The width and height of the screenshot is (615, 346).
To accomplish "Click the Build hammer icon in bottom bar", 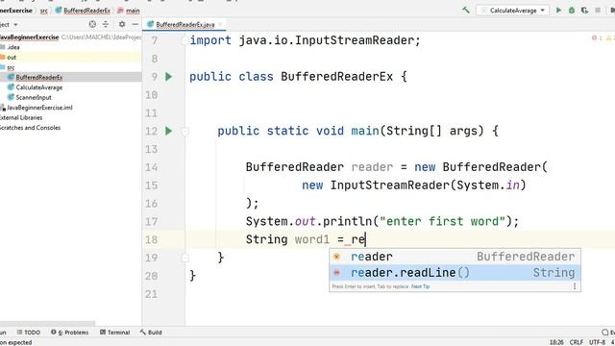I will [143, 333].
